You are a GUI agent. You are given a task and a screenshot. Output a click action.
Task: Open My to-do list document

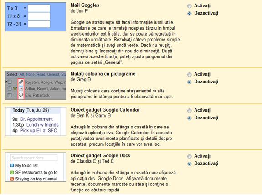(26, 165)
